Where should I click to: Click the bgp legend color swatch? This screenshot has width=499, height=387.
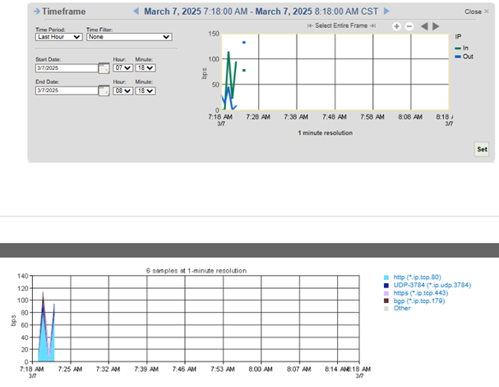pos(387,301)
